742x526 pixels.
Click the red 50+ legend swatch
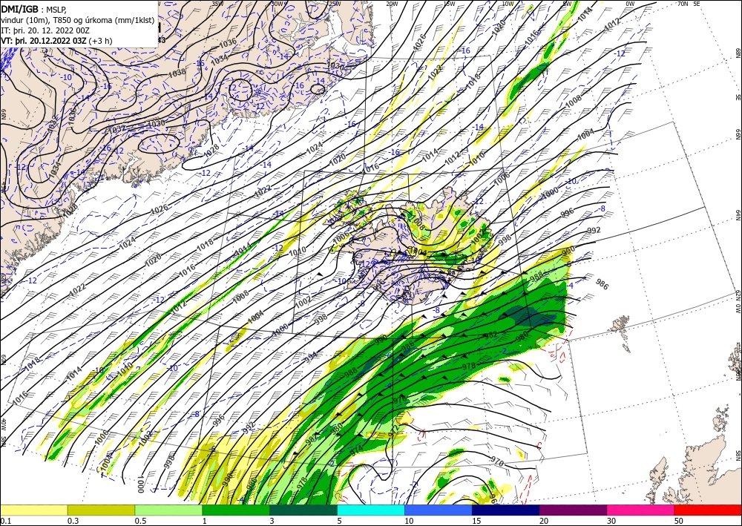[707, 510]
